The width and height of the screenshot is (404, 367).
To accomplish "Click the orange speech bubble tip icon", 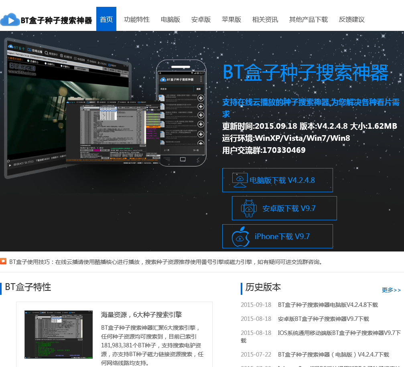I will click(x=3, y=262).
